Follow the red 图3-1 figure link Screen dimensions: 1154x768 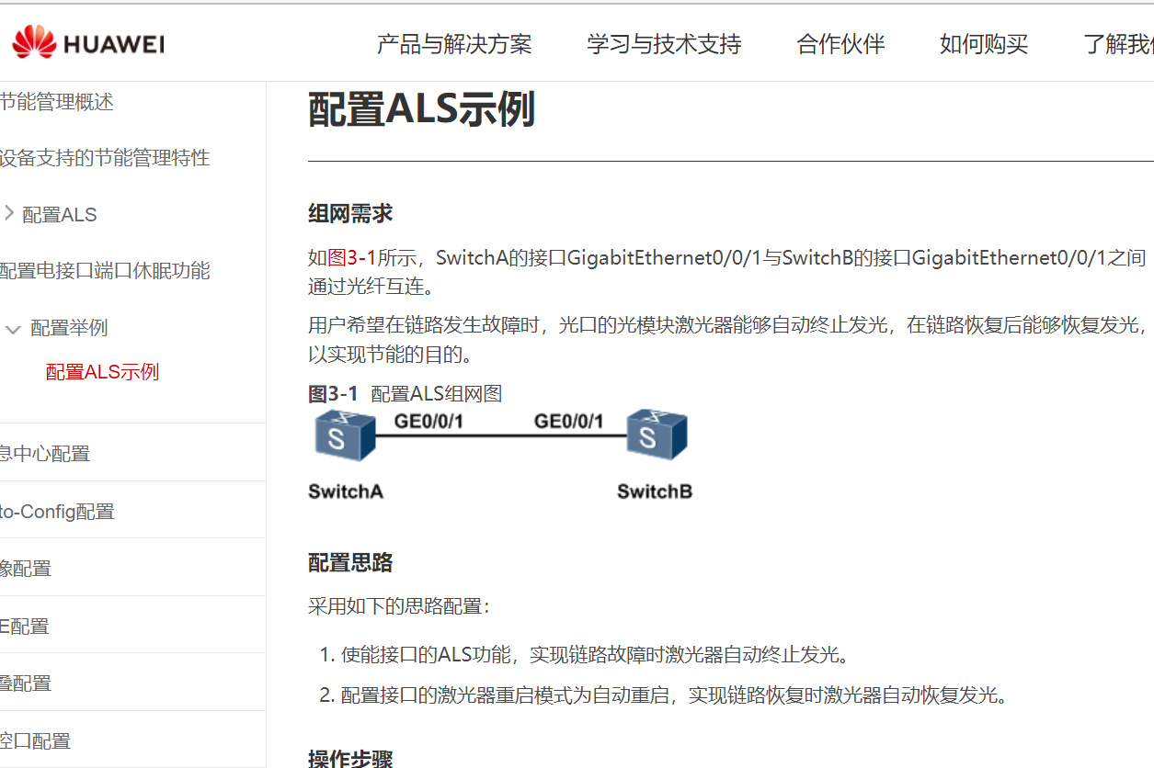click(x=352, y=258)
